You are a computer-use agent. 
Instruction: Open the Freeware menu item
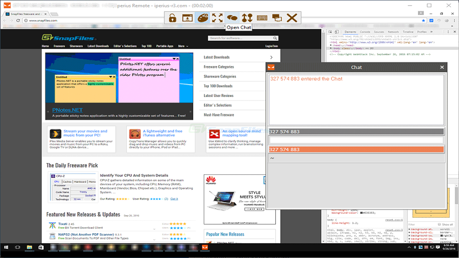pyautogui.click(x=59, y=46)
